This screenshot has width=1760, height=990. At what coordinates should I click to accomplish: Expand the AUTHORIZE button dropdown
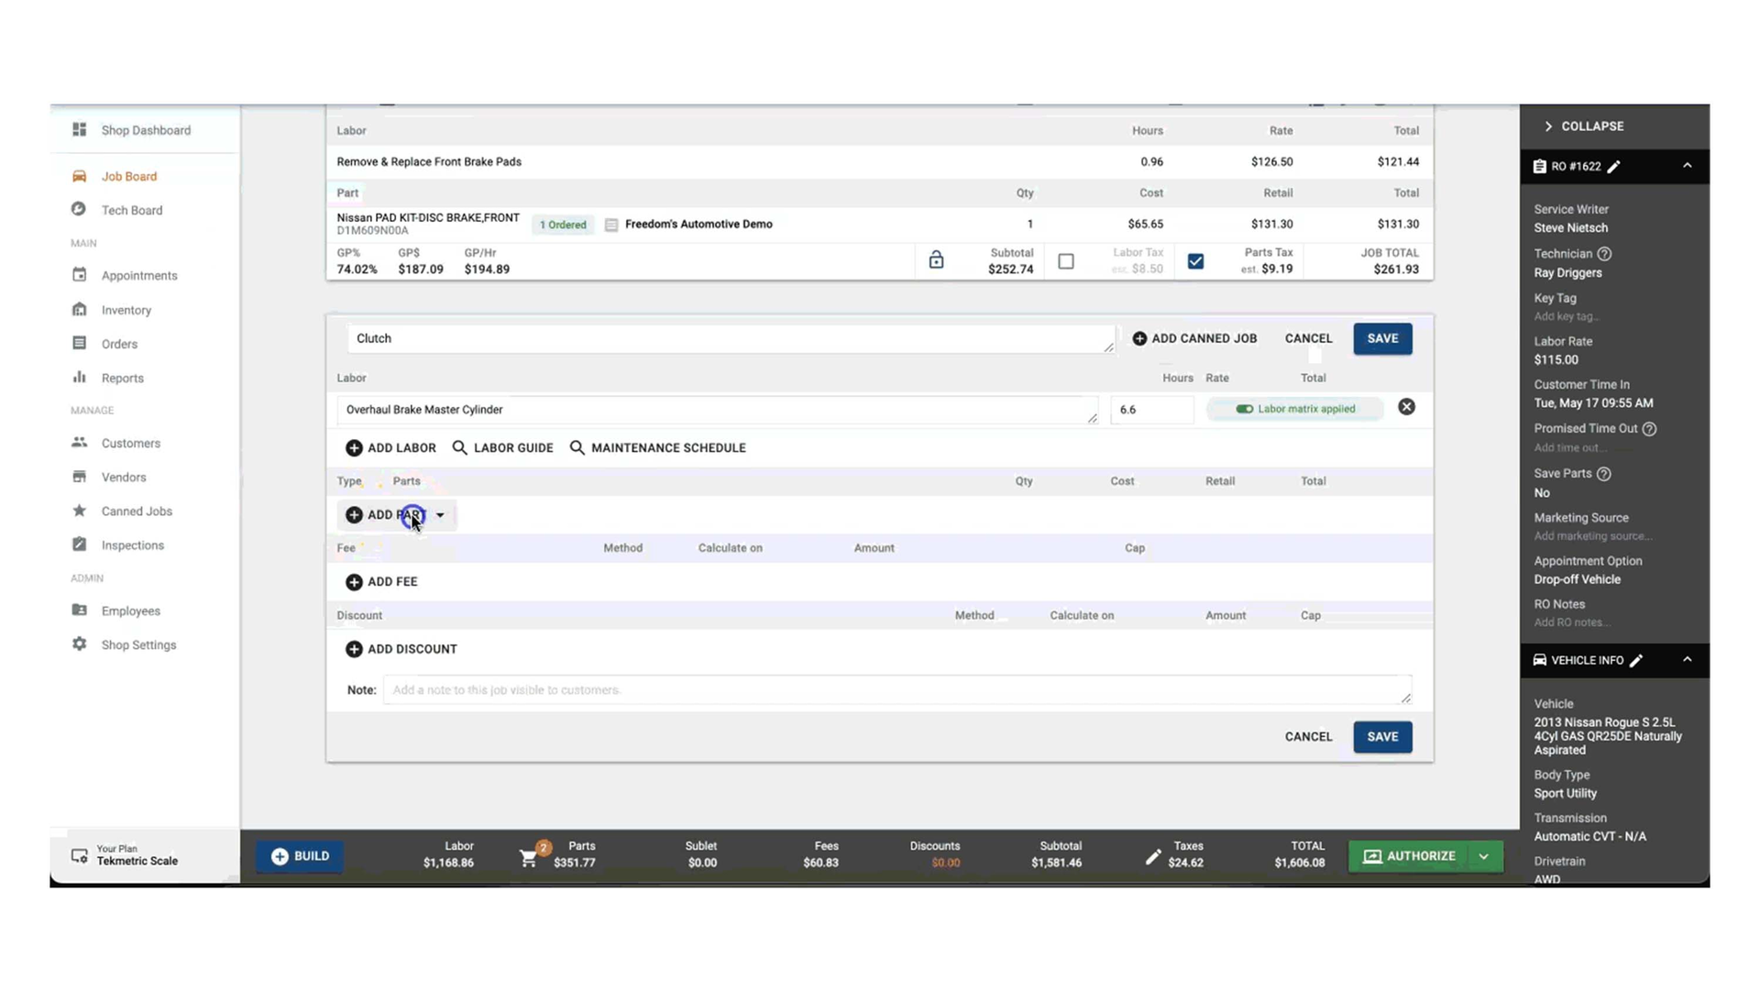pos(1483,856)
